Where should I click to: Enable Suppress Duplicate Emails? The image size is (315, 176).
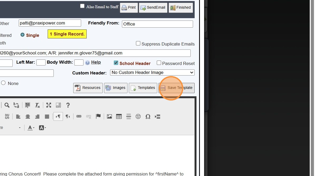click(138, 43)
